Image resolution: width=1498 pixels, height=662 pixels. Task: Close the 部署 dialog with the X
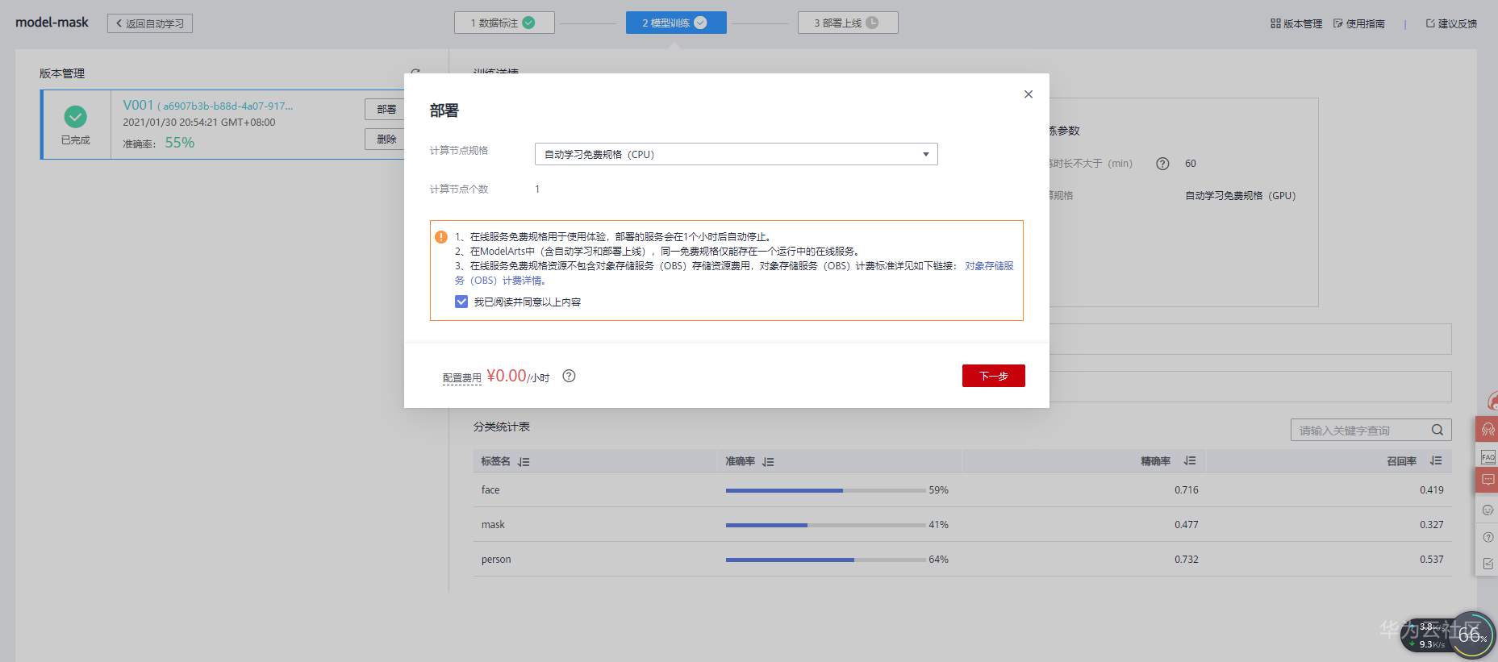point(1028,94)
